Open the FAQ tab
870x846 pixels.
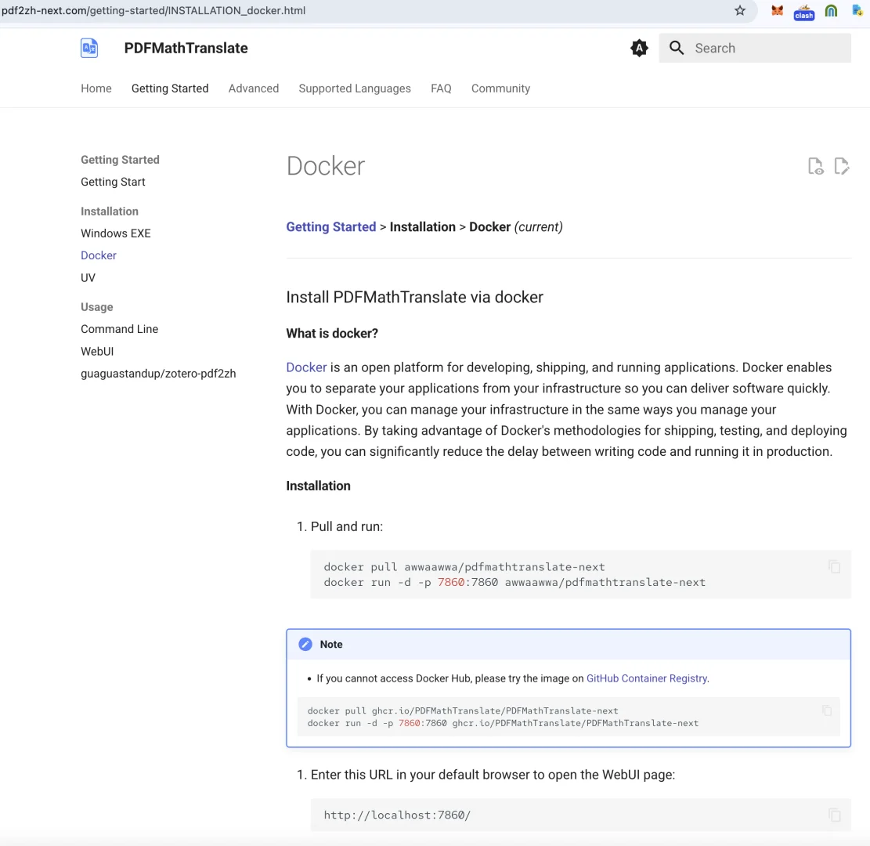click(x=441, y=89)
